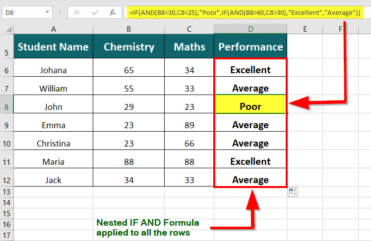Select row 14 header

(6, 203)
